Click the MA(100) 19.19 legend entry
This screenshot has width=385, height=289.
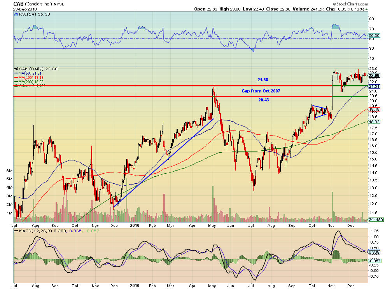coord(29,77)
